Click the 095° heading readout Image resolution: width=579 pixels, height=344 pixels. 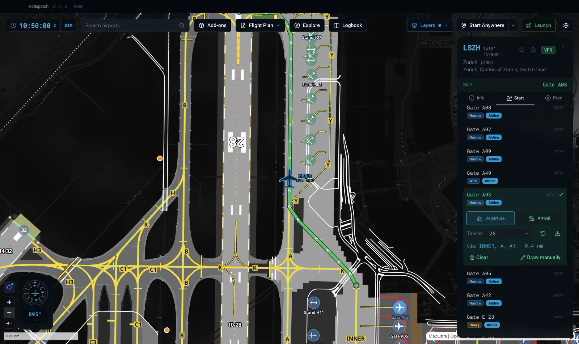35,314
